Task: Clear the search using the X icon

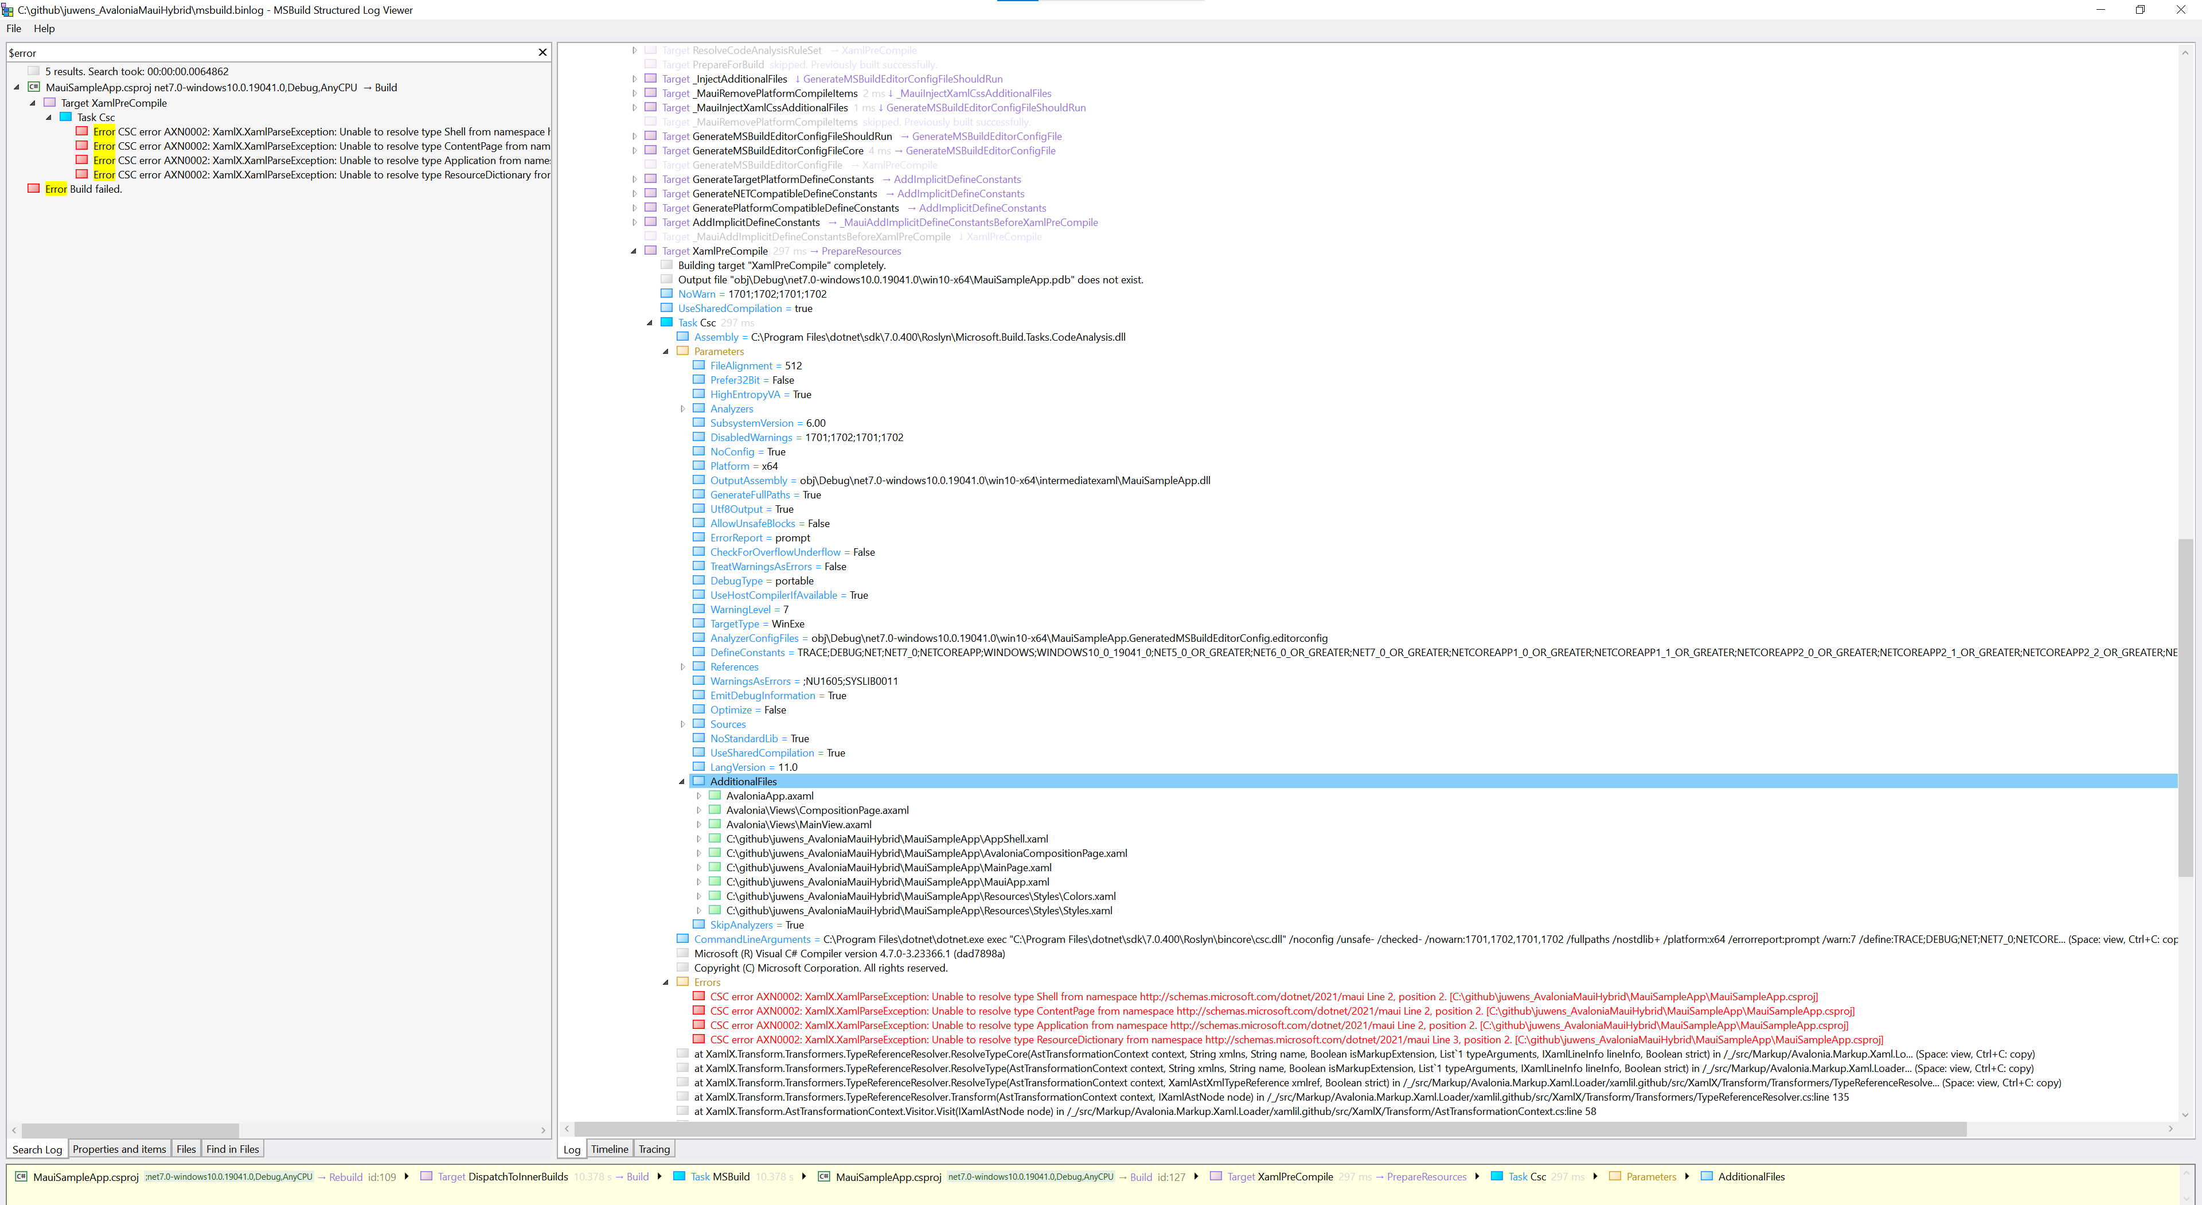Action: point(542,52)
